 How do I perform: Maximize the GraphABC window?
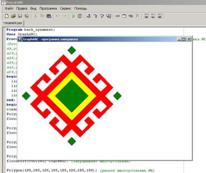point(184,39)
